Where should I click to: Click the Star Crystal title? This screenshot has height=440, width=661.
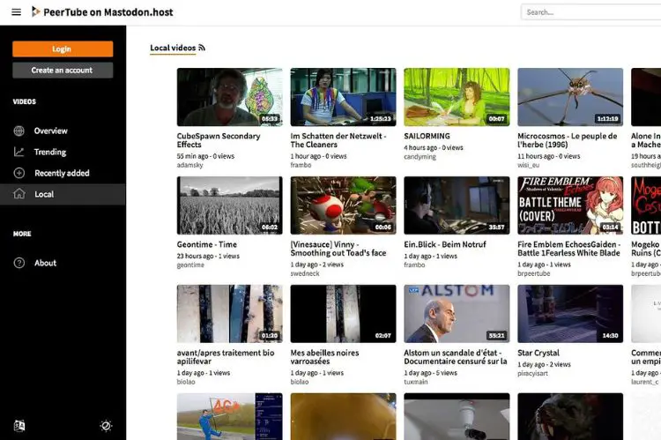(538, 353)
